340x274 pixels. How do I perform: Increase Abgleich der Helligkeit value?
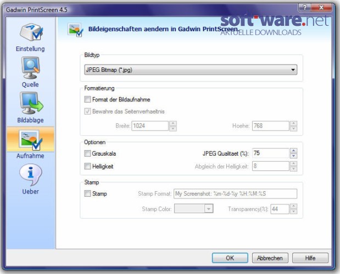(293, 163)
